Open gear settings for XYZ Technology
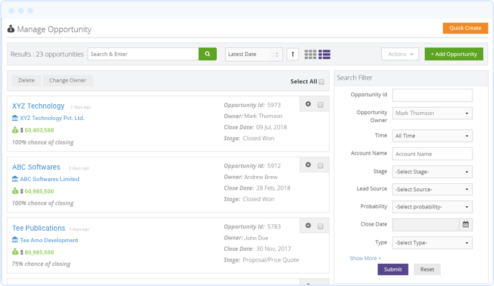Screen dimensions: 494x286 click(x=308, y=103)
